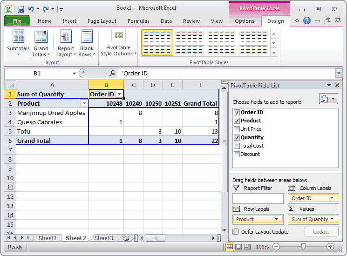Check the Total Cost field
This screenshot has width=347, height=256.
[x=237, y=146]
